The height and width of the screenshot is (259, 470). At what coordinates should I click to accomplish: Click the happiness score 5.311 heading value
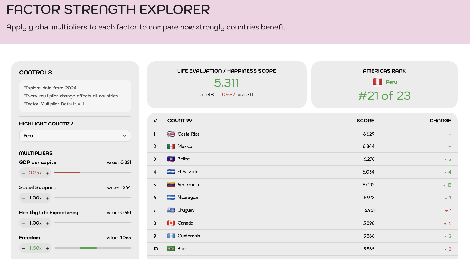coord(227,83)
